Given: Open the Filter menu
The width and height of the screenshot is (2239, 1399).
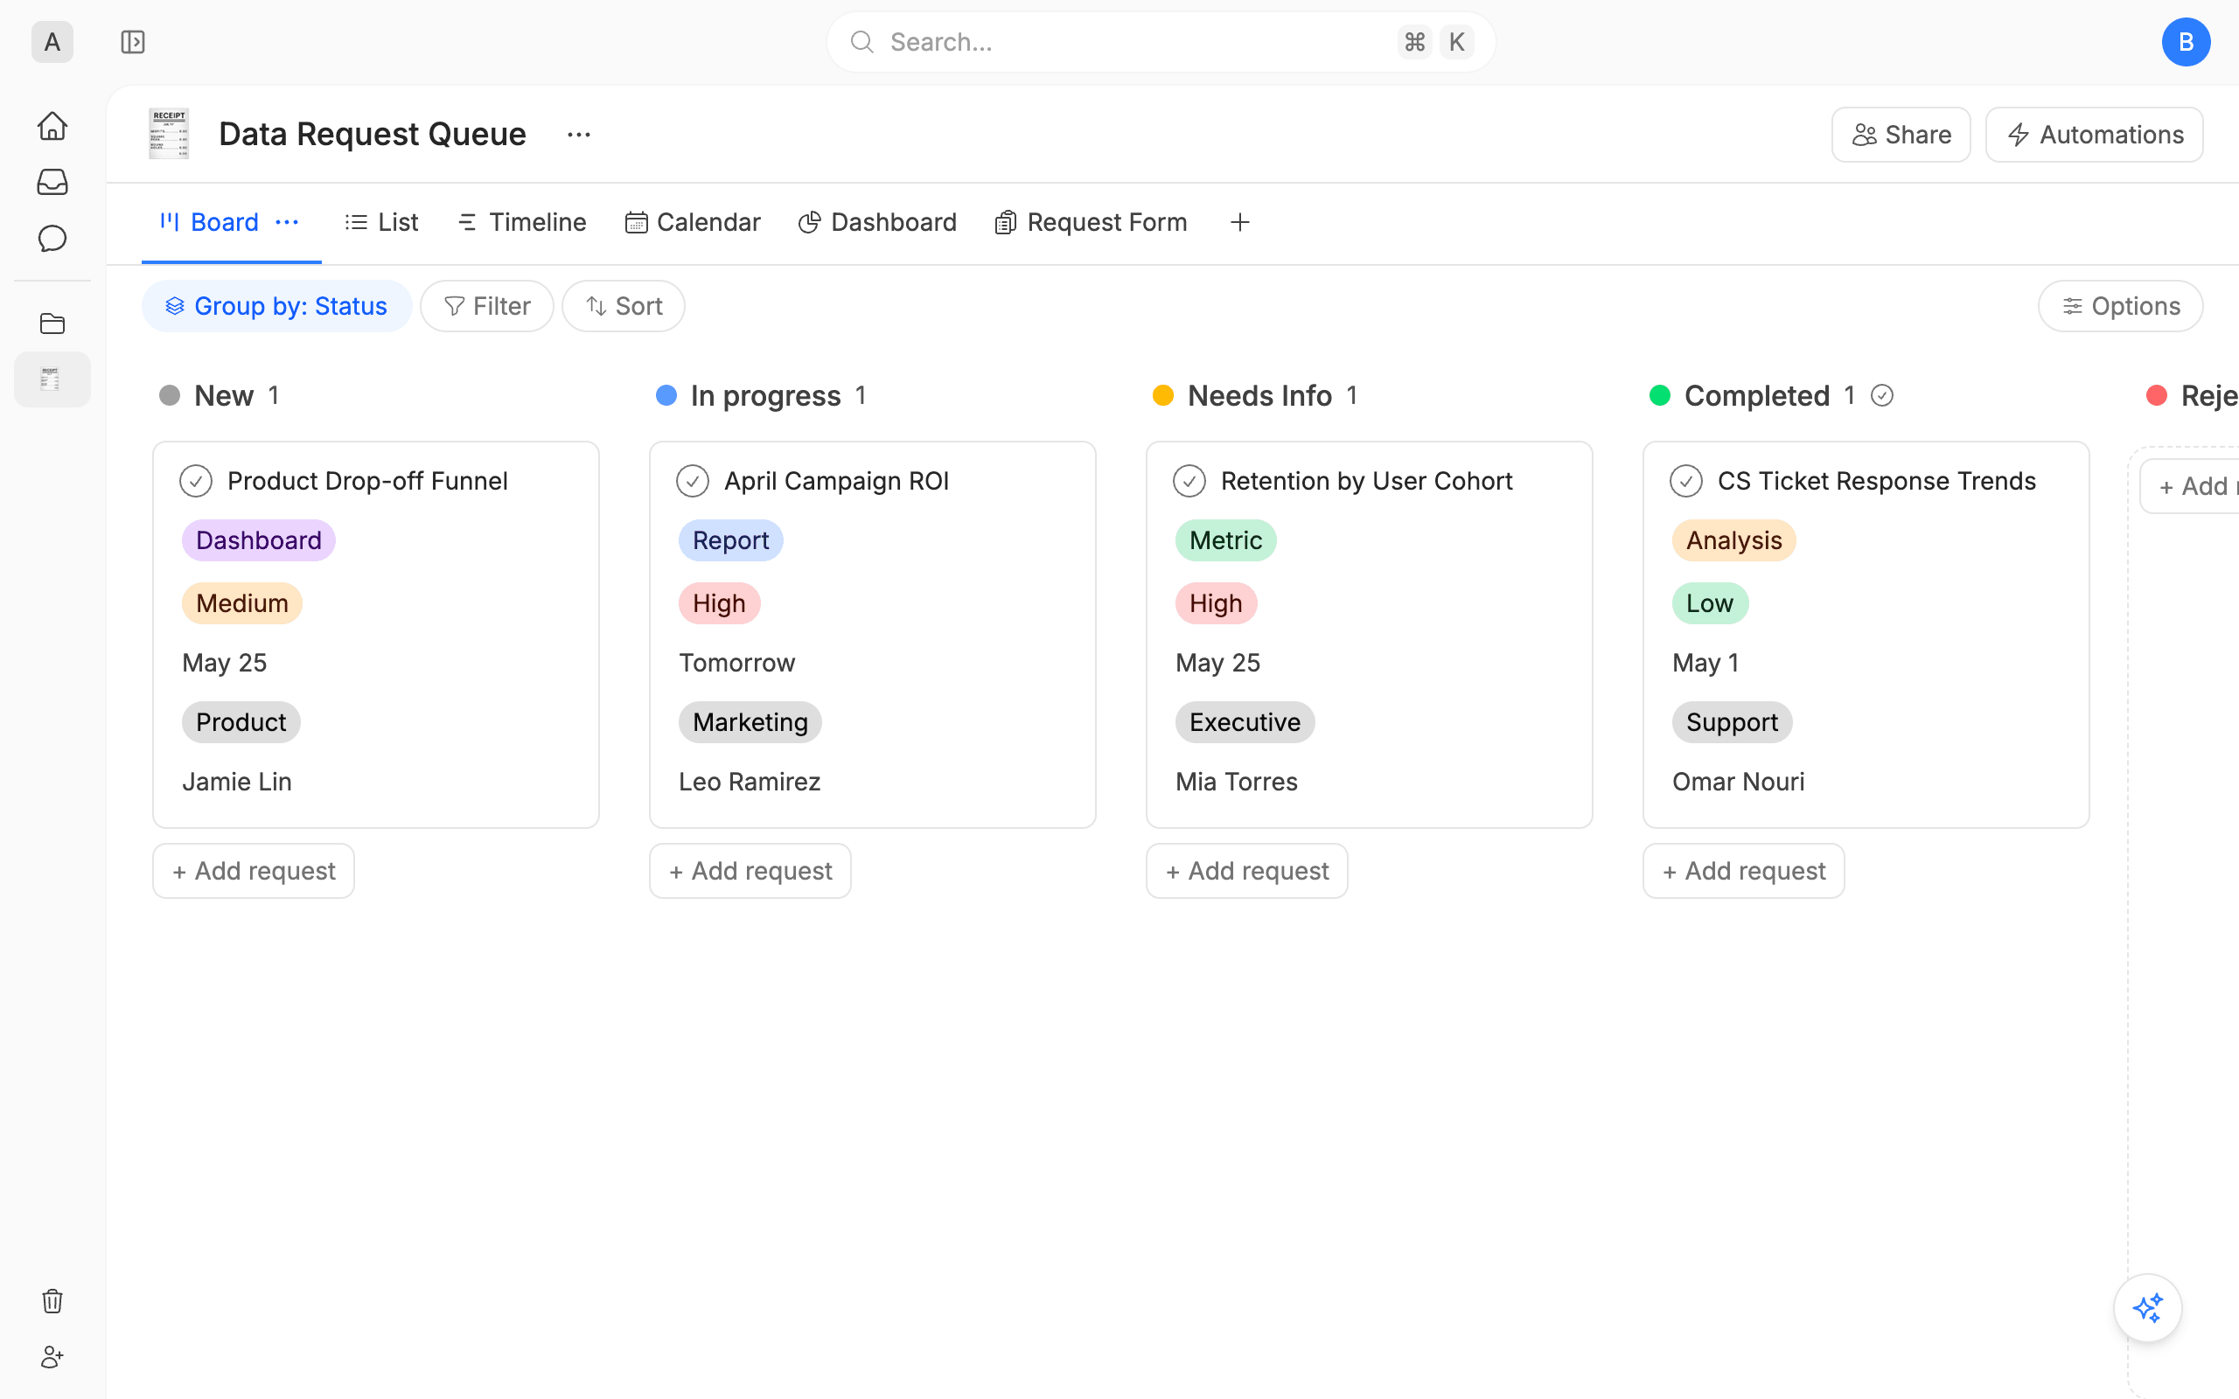Looking at the screenshot, I should click(486, 306).
